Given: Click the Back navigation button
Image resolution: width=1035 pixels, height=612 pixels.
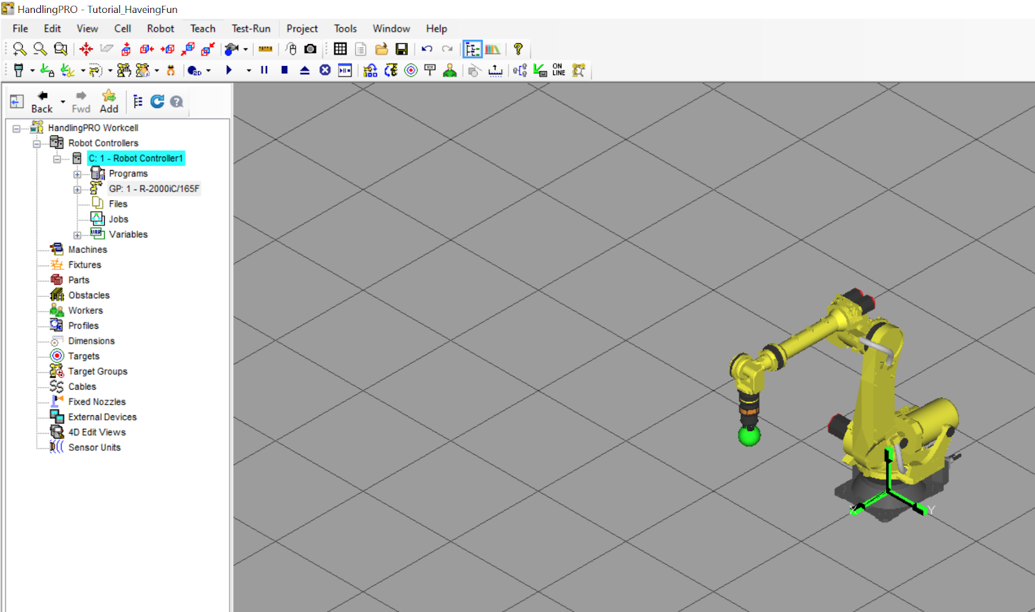Looking at the screenshot, I should click(42, 102).
